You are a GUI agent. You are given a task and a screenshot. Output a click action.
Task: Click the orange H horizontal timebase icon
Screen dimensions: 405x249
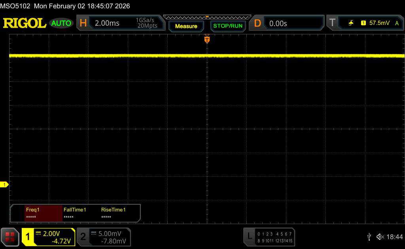point(83,23)
